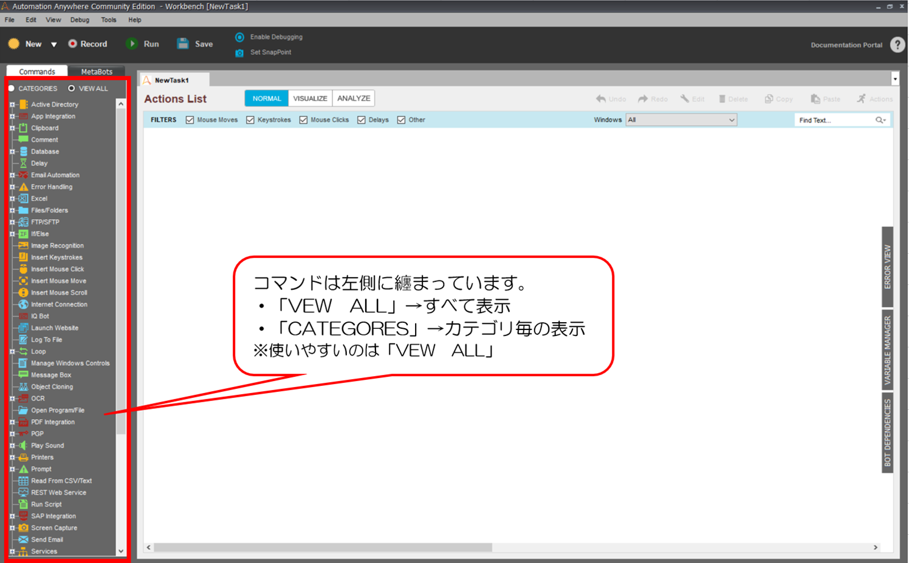Select the Error Handling warning icon
This screenshot has width=909, height=563.
(23, 187)
